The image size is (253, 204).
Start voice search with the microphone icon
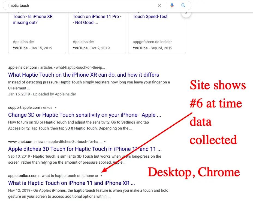click(172, 5)
